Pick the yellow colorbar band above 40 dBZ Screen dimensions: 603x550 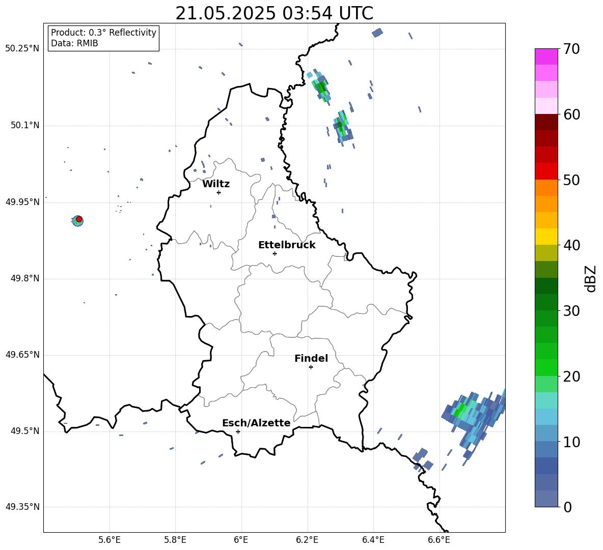coord(546,237)
